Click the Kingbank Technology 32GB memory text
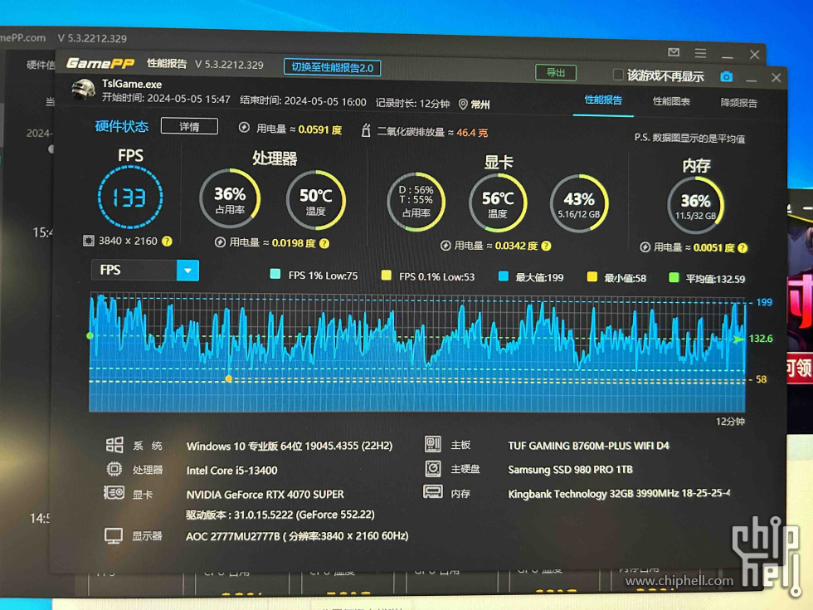This screenshot has height=610, width=813. pos(619,493)
